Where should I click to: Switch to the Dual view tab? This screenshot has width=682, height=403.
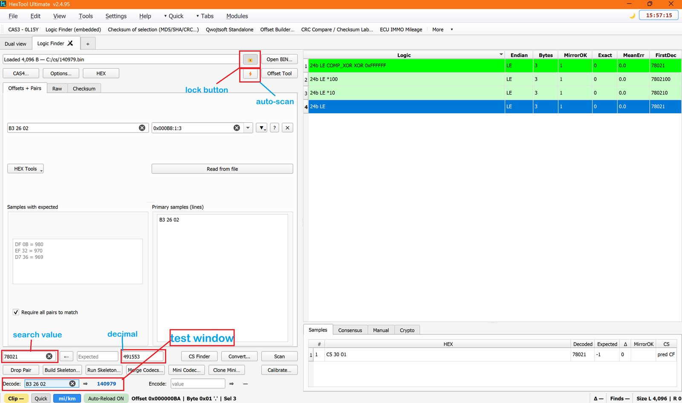(15, 44)
